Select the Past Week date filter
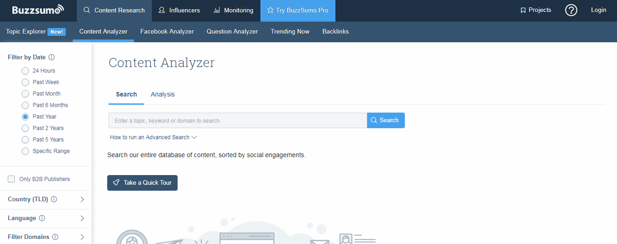This screenshot has height=244, width=617. click(x=25, y=82)
